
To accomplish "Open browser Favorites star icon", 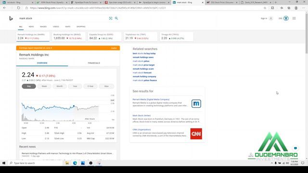I will [282, 8].
